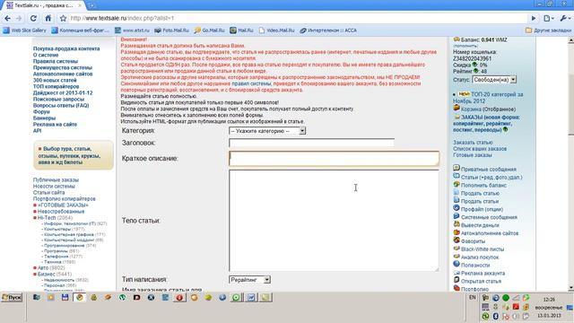Open the Заказать статью link
The height and width of the screenshot is (323, 574).
coord(473,142)
